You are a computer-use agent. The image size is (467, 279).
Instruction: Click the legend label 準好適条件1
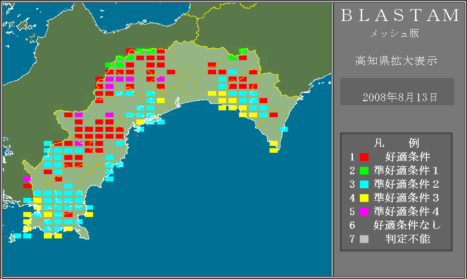pyautogui.click(x=406, y=170)
